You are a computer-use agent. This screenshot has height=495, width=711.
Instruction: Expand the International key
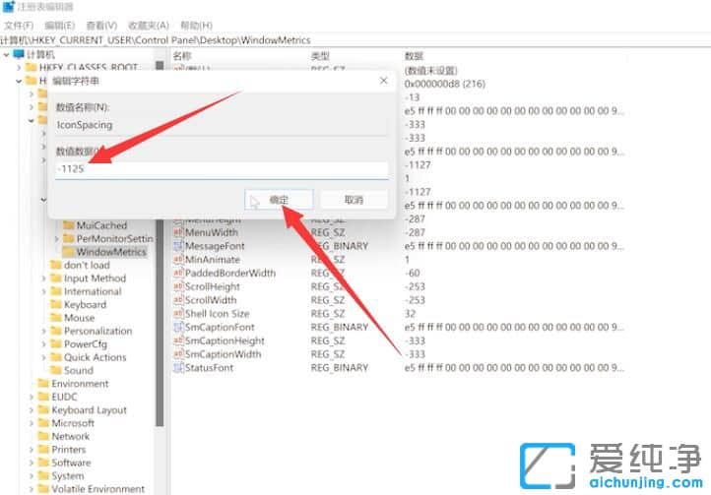[x=44, y=291]
